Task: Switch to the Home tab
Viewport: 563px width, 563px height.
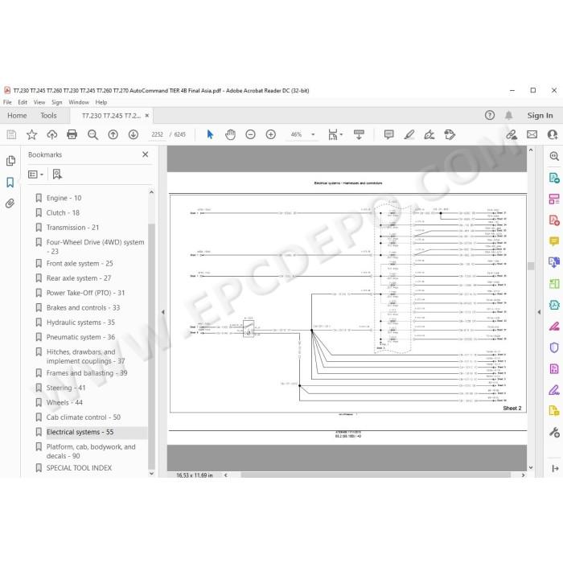Action: pyautogui.click(x=17, y=116)
